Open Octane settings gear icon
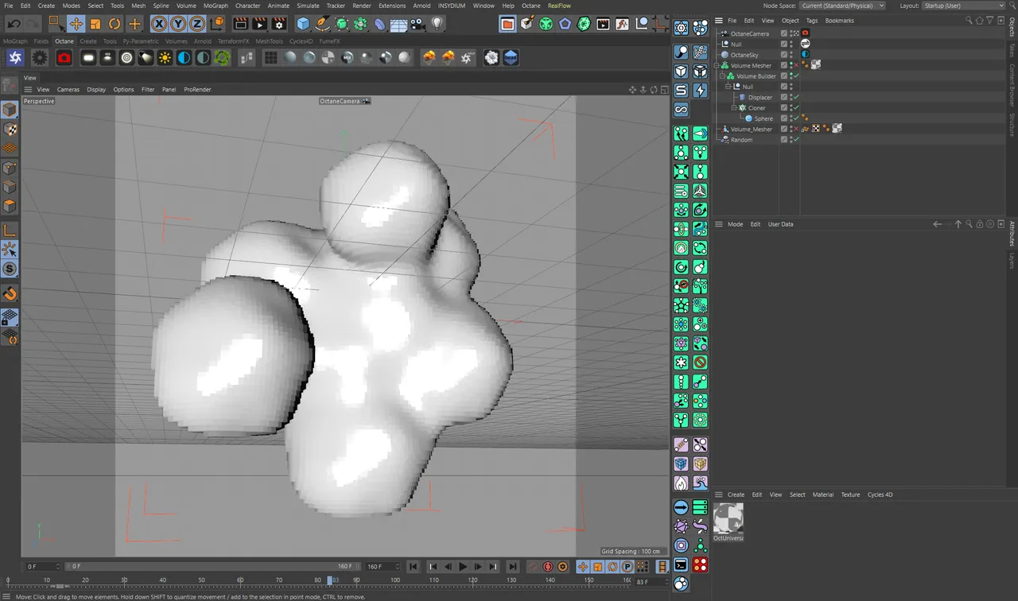 [40, 57]
